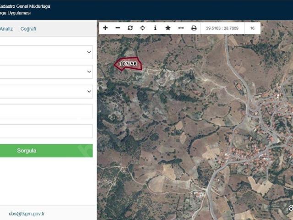Focus the second text input above Sorgula
The image size is (293, 220).
click(x=46, y=132)
